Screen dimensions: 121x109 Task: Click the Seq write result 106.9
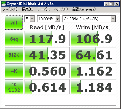93,39
